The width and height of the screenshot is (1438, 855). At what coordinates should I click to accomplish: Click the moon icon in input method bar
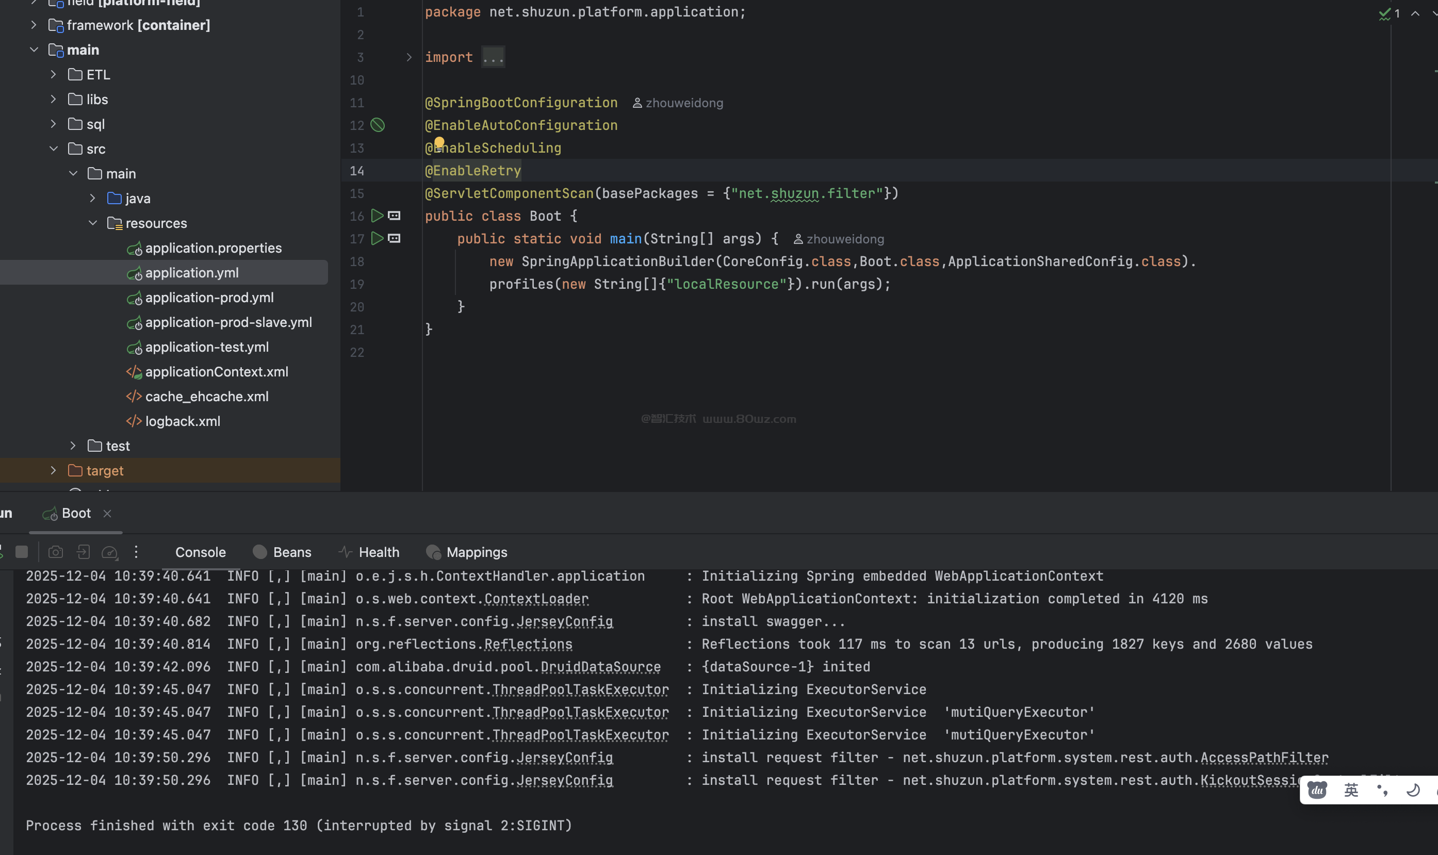1413,790
